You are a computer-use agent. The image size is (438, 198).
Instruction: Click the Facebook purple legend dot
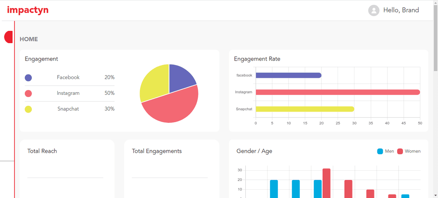[x=28, y=78]
